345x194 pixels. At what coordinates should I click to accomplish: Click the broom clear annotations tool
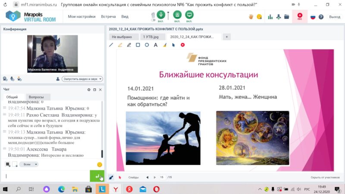click(165, 45)
